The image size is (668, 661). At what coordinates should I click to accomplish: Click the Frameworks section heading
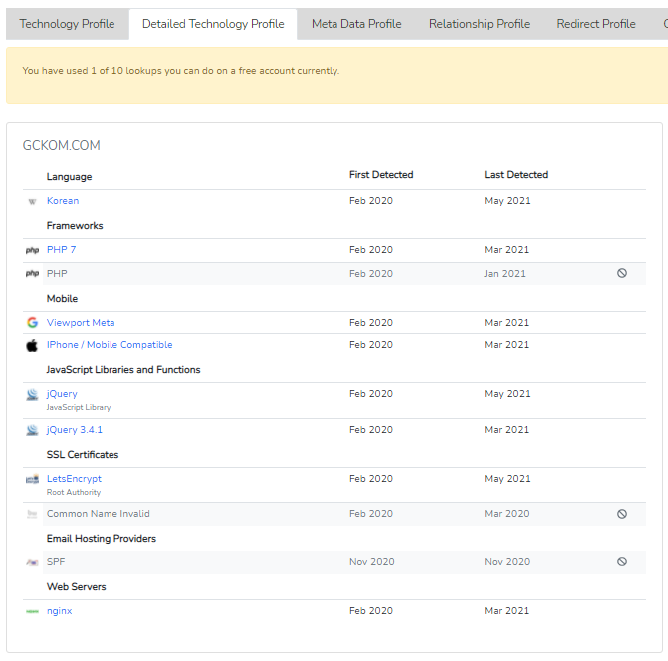(x=75, y=225)
